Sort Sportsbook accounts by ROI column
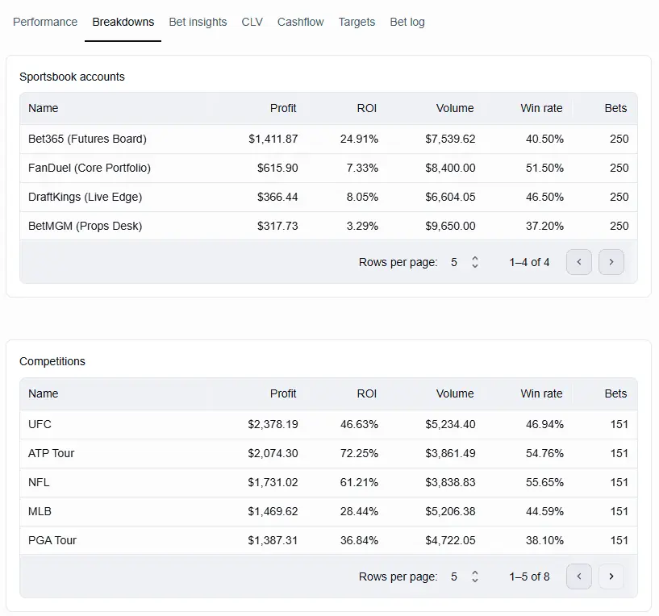The width and height of the screenshot is (659, 616). pyautogui.click(x=366, y=108)
